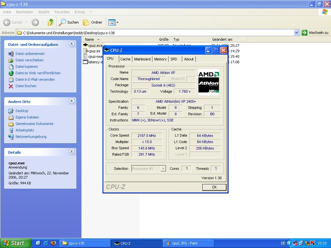Select the cpuz.ini file icon
Viewport: 331px width, 248px height.
[x=86, y=51]
